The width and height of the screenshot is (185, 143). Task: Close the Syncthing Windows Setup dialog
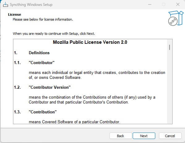point(178,4)
